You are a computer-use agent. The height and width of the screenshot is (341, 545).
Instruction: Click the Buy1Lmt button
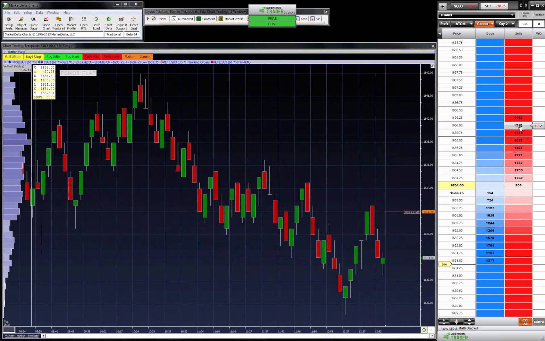coord(73,57)
